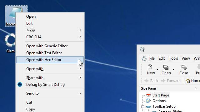The height and width of the screenshot is (112, 200).
Task: Open the File menu in the editor window
Action: [x=152, y=58]
